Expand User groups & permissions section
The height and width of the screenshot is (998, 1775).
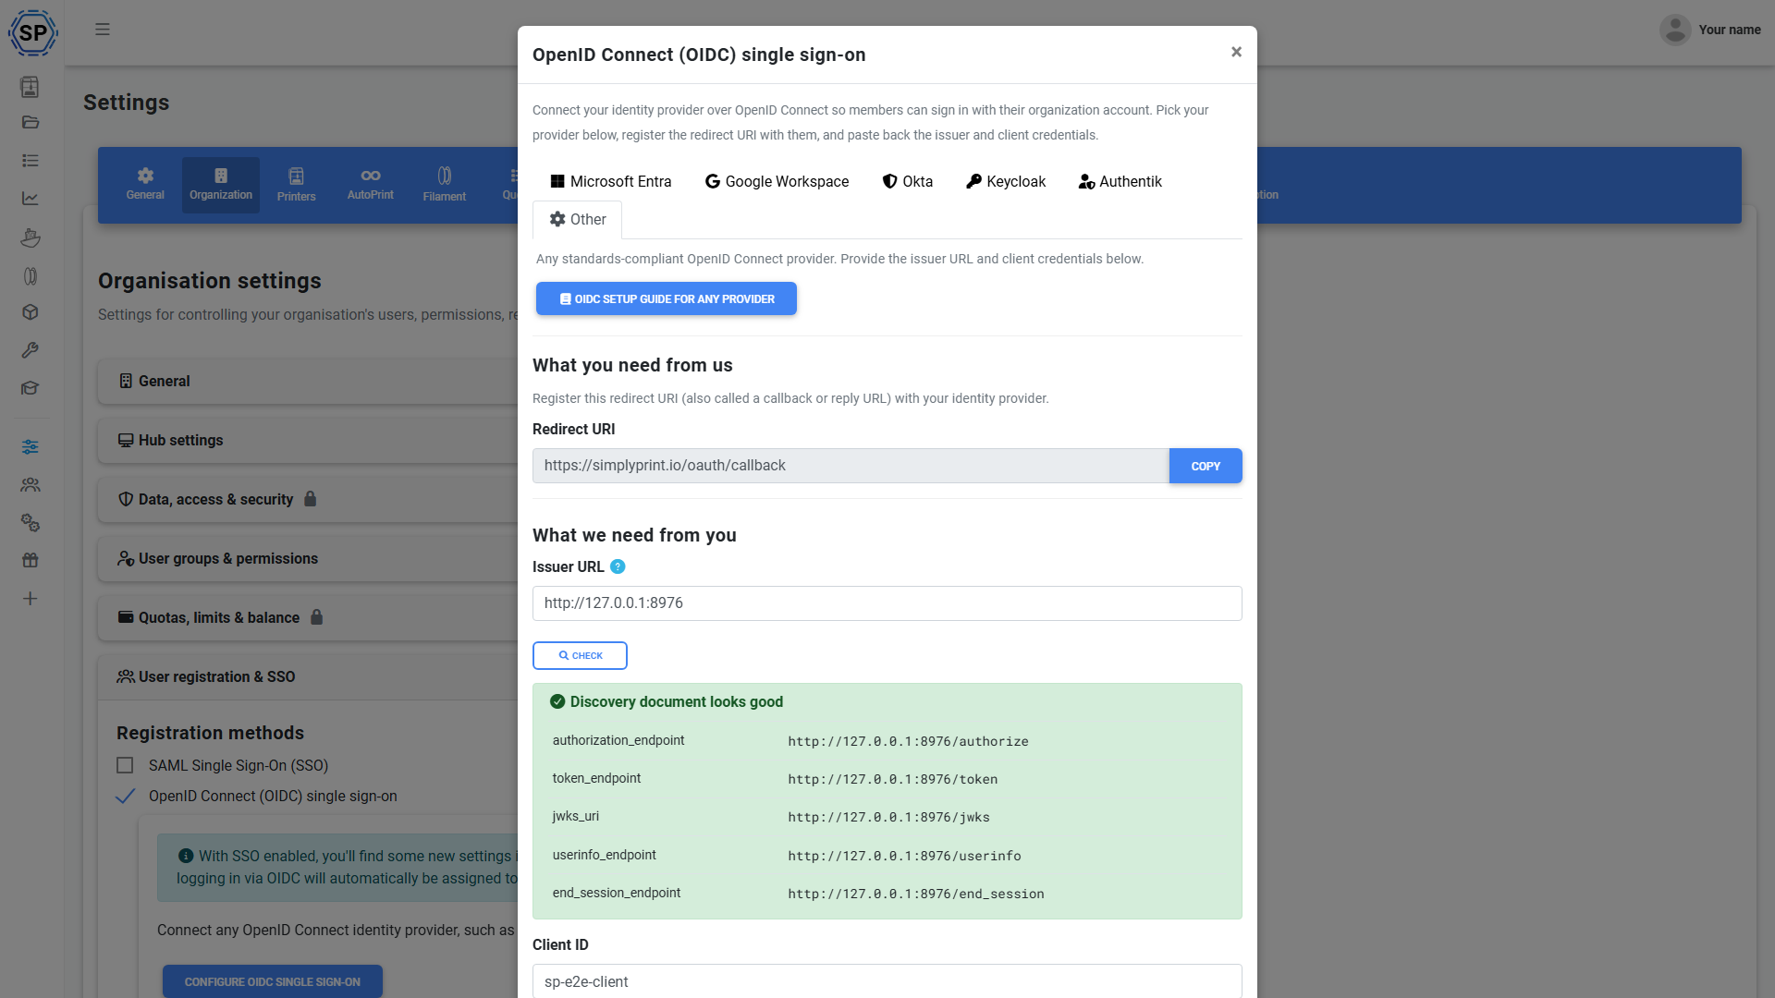coord(307,558)
